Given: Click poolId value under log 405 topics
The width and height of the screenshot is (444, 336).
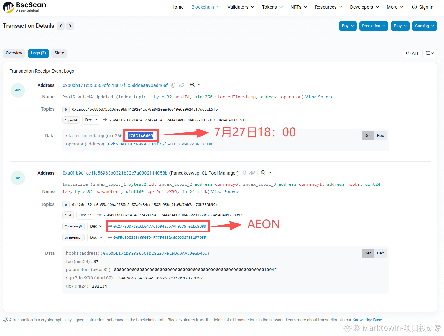Looking at the screenshot, I should tap(180, 120).
